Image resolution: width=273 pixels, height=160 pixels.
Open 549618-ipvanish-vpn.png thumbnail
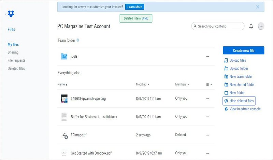tap(64, 99)
